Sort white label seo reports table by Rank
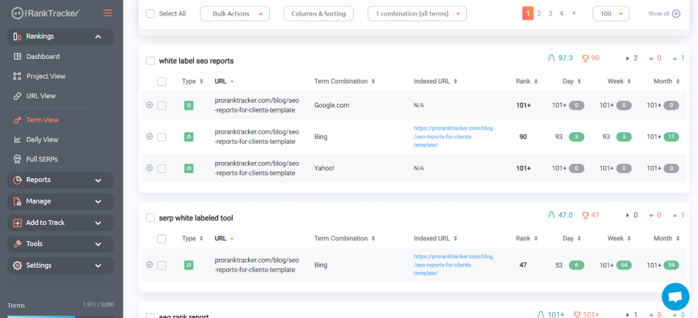This screenshot has height=318, width=698. (527, 81)
